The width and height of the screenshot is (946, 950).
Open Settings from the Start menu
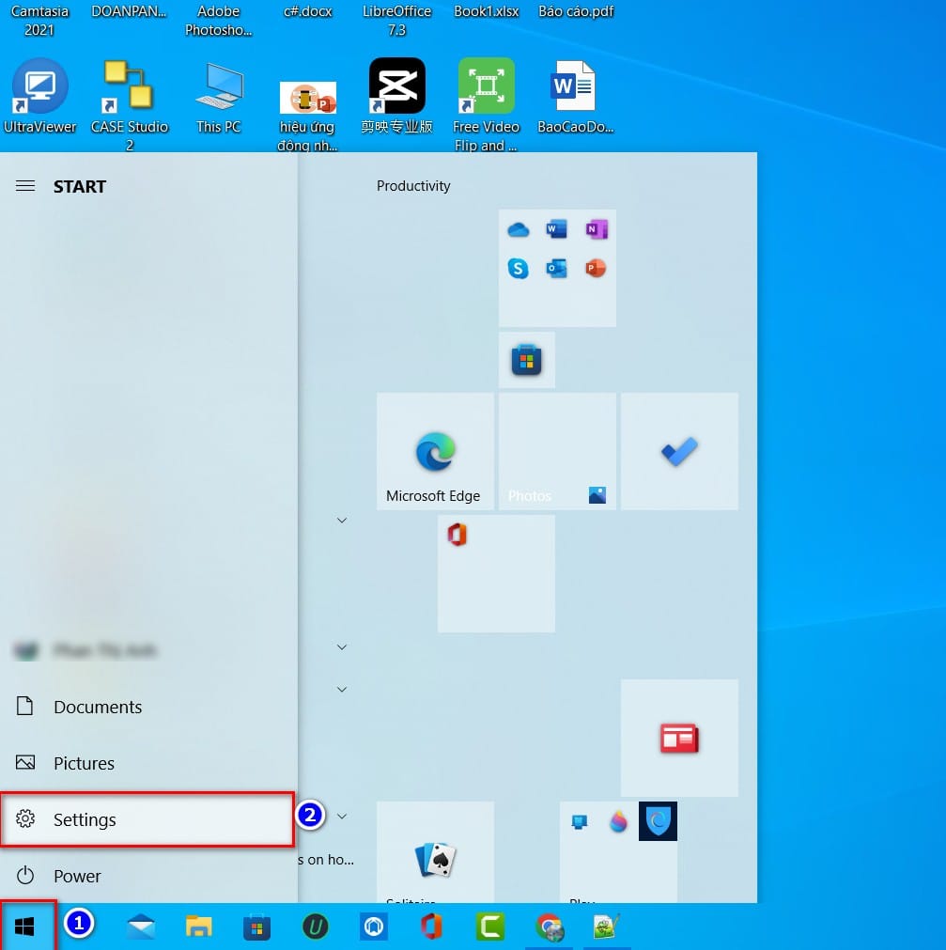coord(85,819)
